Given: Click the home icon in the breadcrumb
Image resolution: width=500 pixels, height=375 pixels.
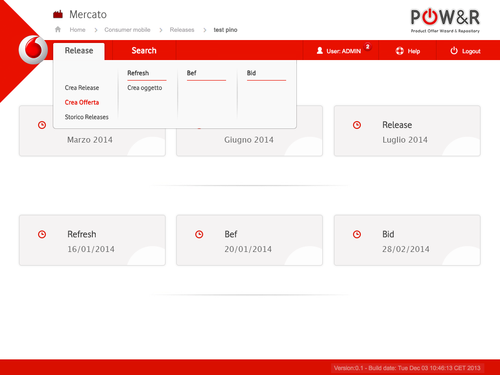Looking at the screenshot, I should [58, 29].
